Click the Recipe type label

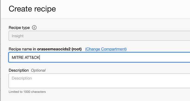click(19, 28)
